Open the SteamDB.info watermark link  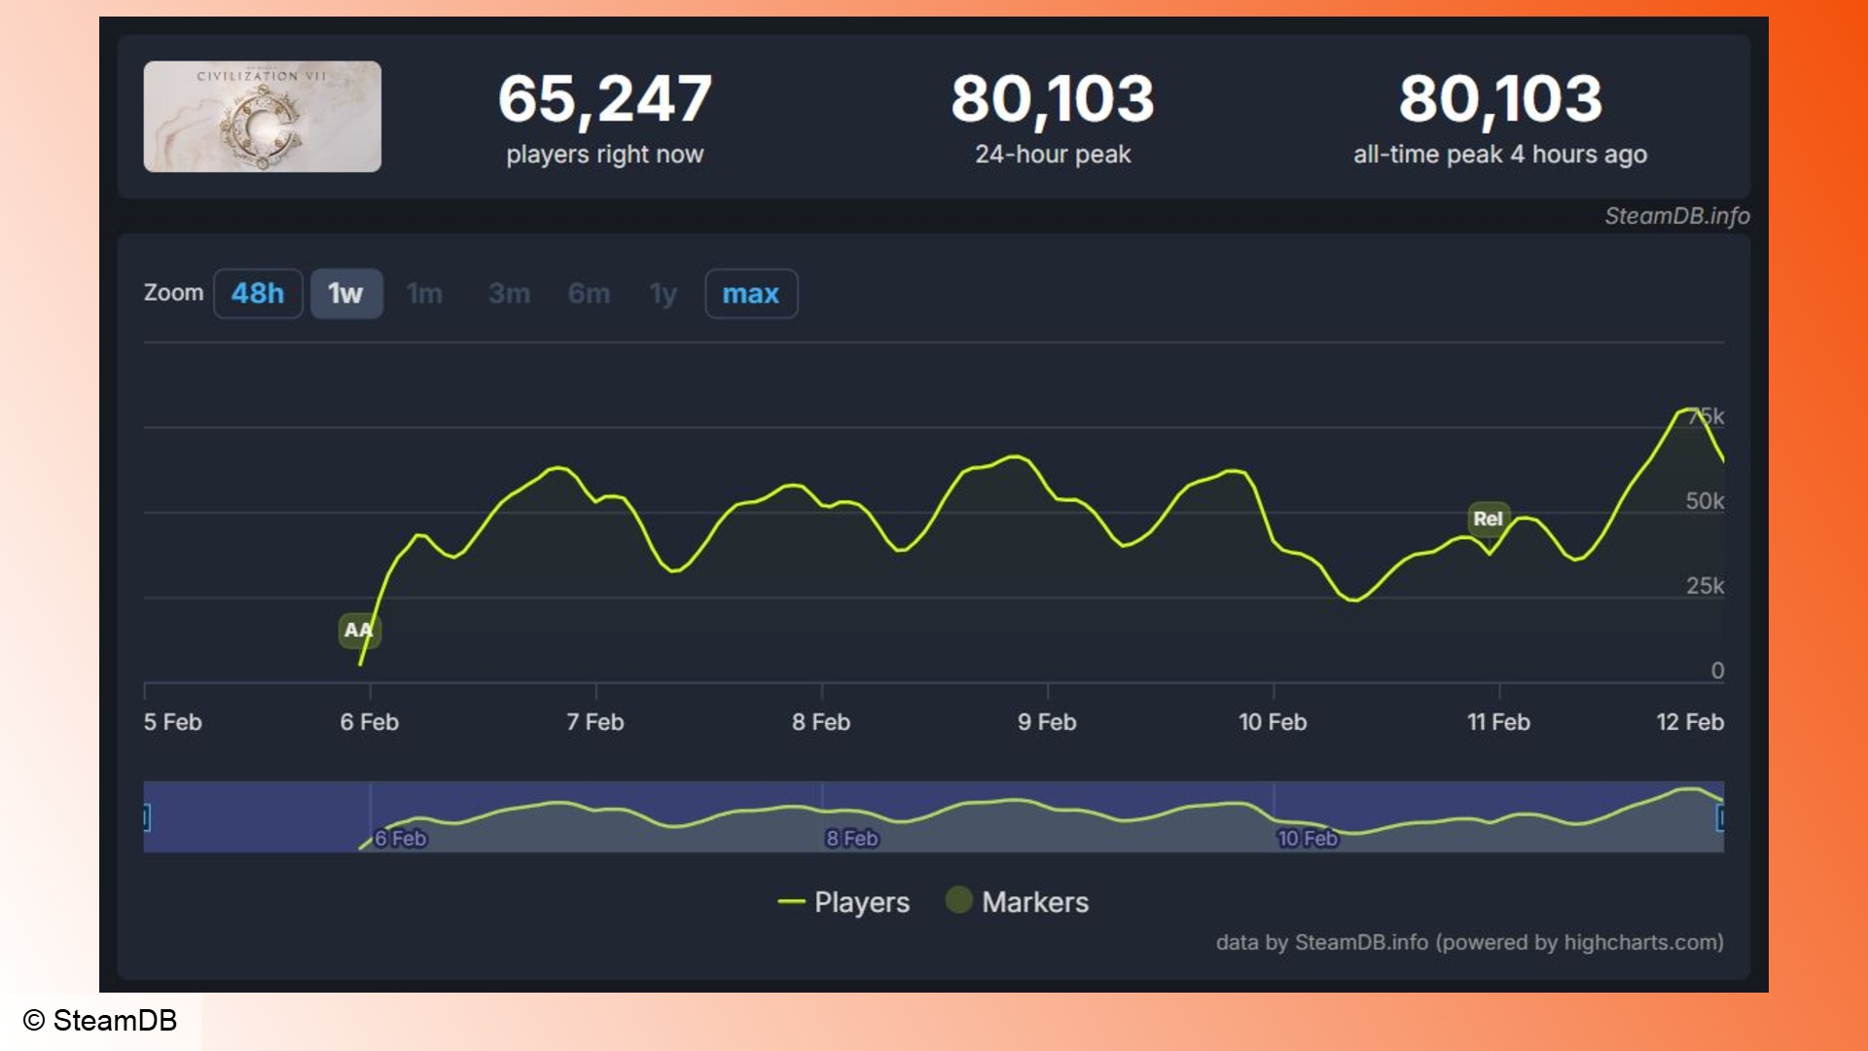pyautogui.click(x=1676, y=216)
